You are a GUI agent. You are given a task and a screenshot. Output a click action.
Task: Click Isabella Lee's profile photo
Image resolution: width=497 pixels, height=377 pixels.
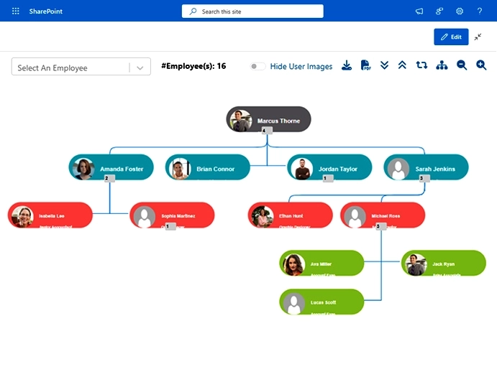click(x=22, y=217)
